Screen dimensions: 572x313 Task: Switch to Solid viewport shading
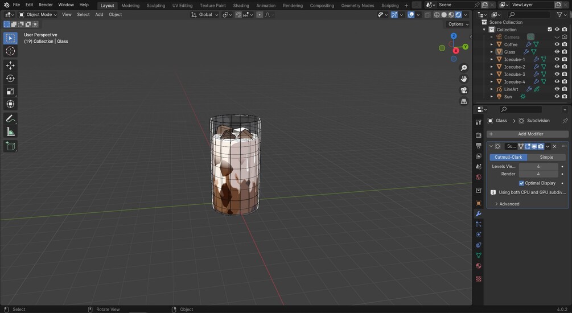click(444, 15)
